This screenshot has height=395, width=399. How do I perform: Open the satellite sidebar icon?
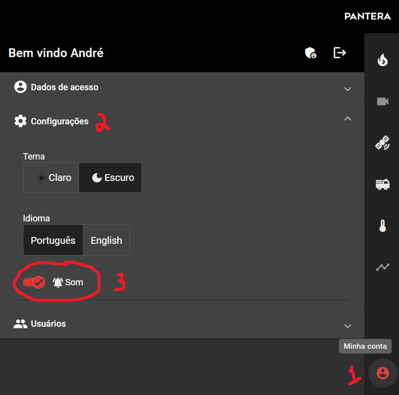coord(382,143)
